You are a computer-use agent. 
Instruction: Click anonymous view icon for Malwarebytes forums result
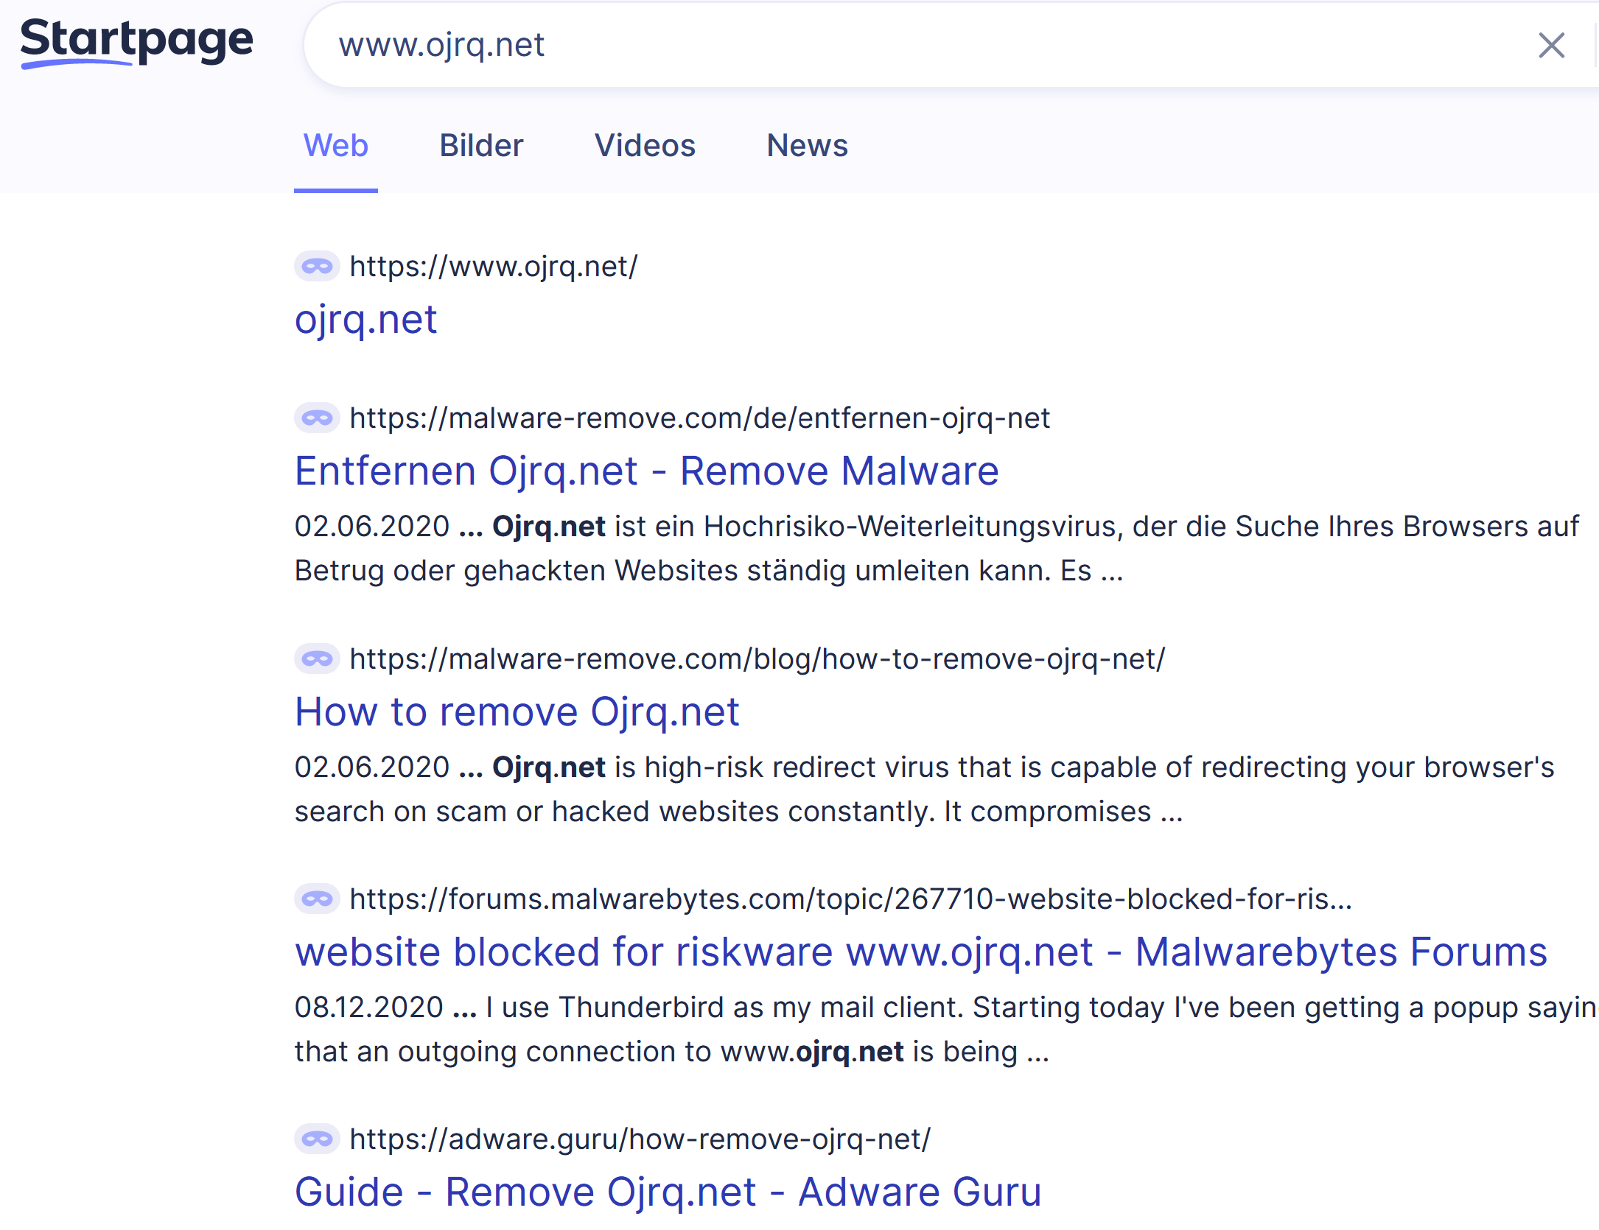tap(317, 899)
